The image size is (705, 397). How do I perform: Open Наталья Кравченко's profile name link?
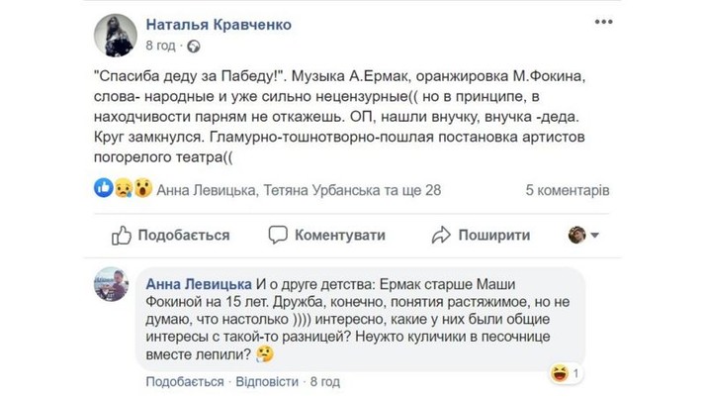214,24
